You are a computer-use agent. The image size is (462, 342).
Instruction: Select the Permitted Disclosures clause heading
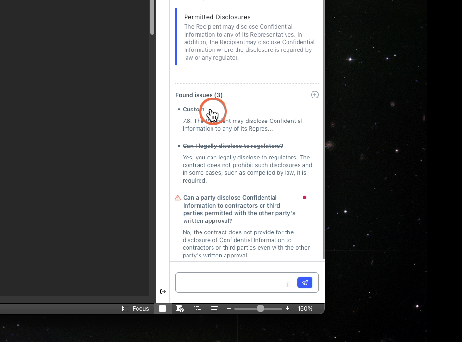pos(217,17)
